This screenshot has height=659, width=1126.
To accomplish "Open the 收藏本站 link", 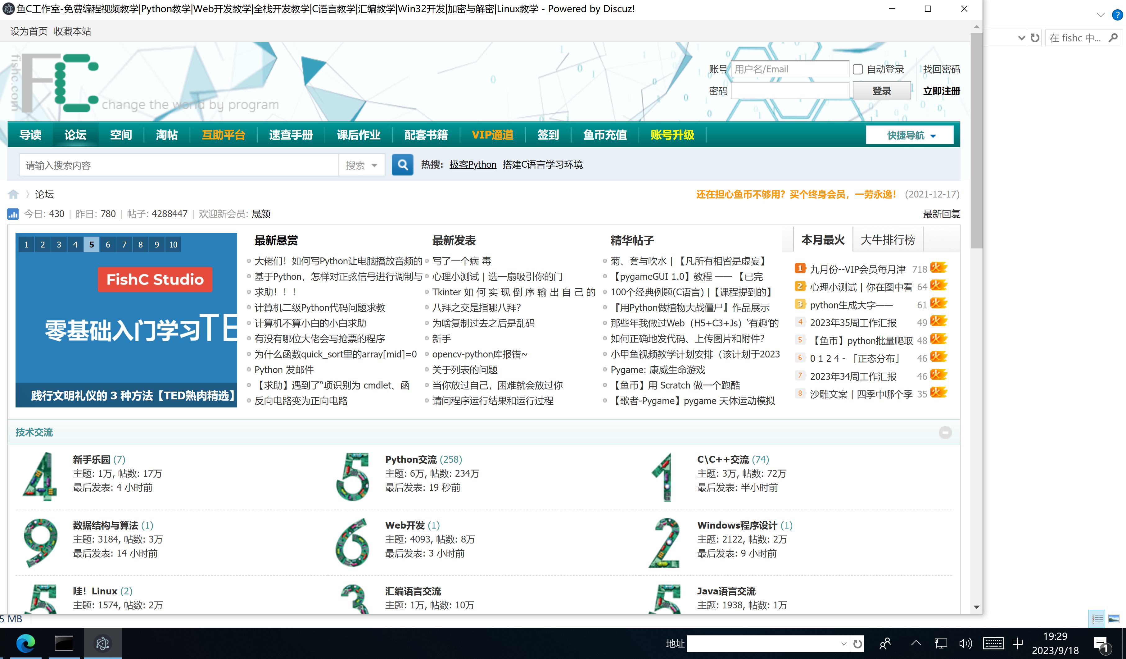I will point(72,31).
